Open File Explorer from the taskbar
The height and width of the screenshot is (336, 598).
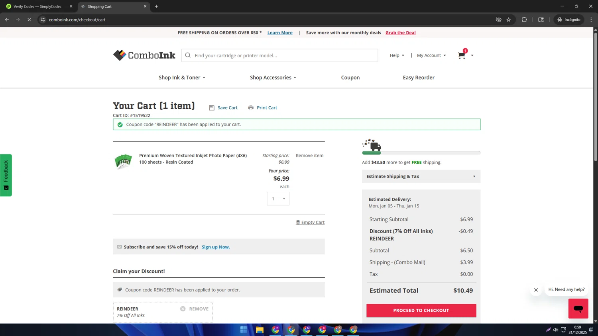[x=260, y=330]
